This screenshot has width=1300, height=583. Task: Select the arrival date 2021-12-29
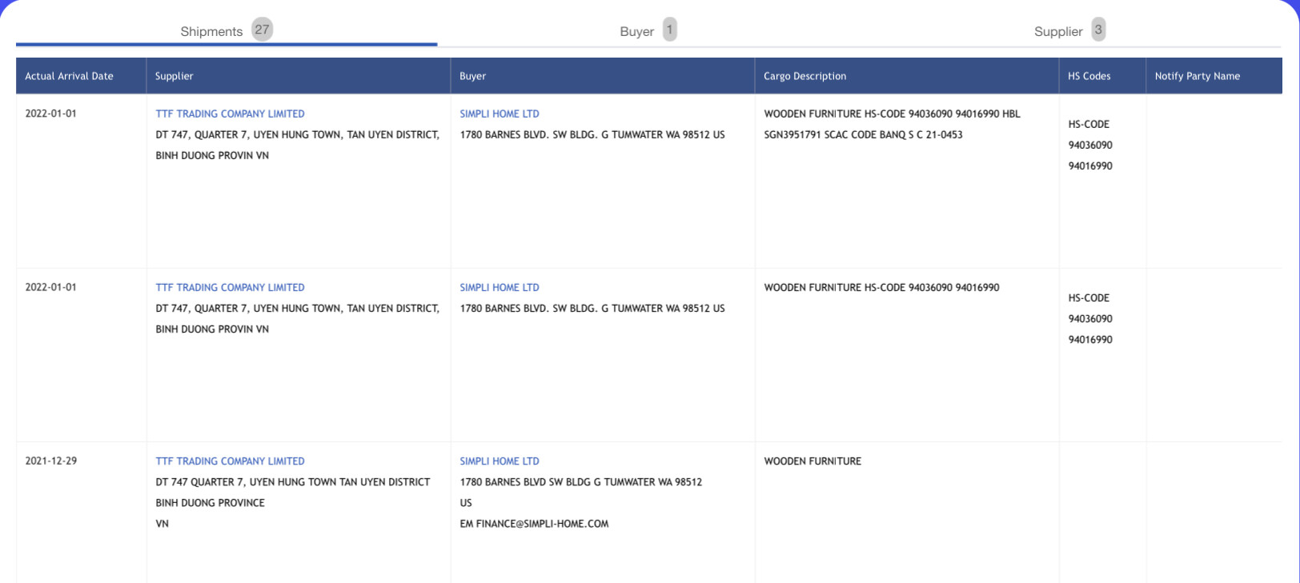51,461
